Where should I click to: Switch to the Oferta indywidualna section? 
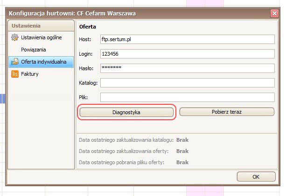coord(43,62)
